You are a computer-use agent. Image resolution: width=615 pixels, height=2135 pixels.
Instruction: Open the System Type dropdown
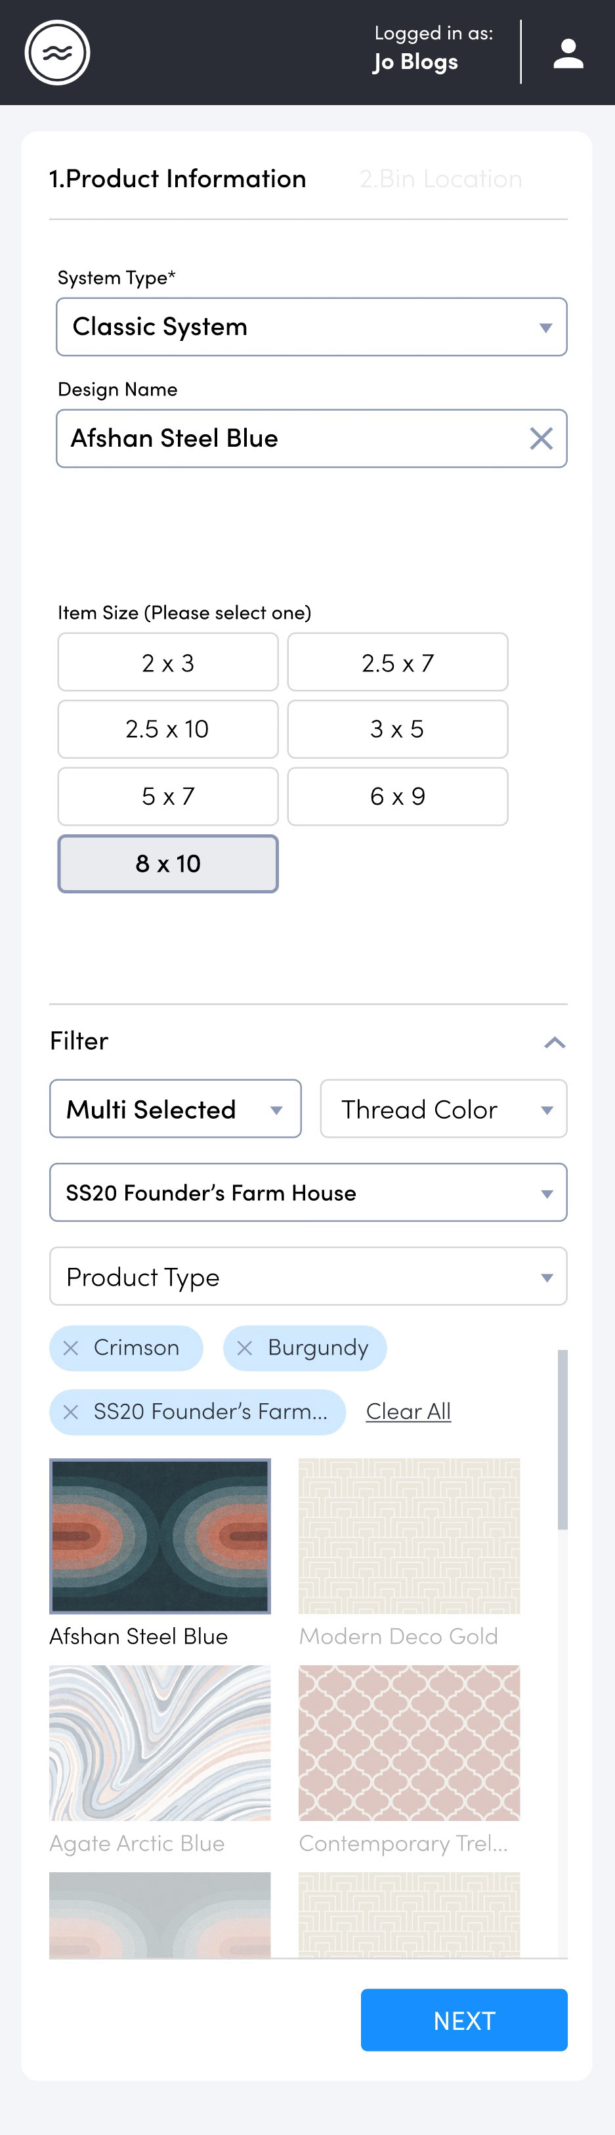click(311, 326)
